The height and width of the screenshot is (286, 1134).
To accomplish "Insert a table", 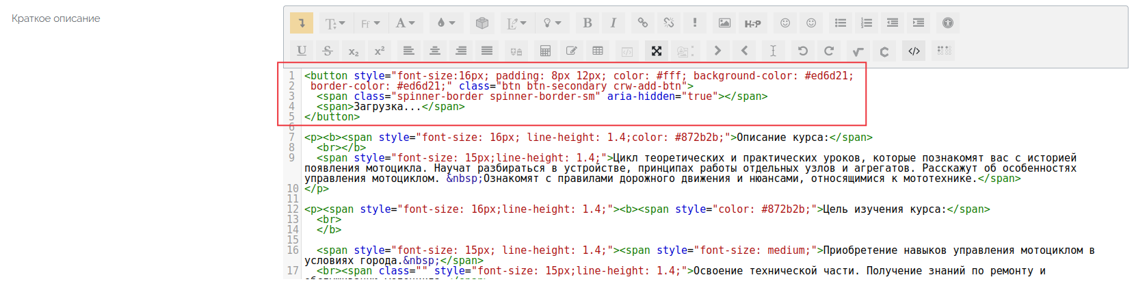I will click(598, 51).
